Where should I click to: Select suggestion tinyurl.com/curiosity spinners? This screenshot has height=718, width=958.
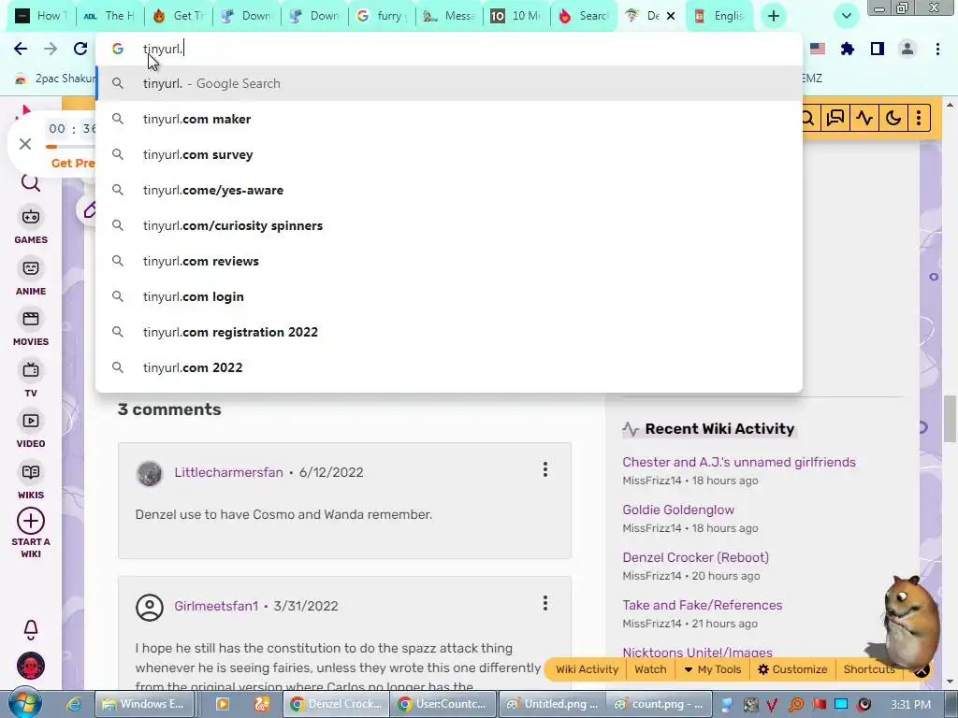[x=449, y=225]
